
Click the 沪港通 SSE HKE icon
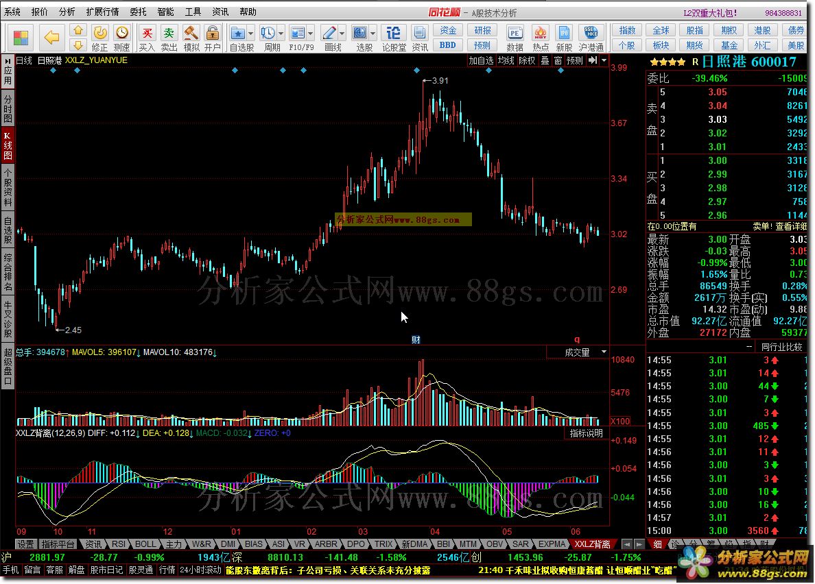point(591,33)
